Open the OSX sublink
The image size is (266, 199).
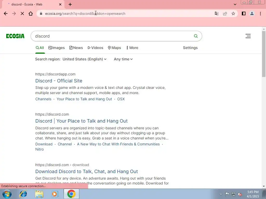click(x=121, y=99)
